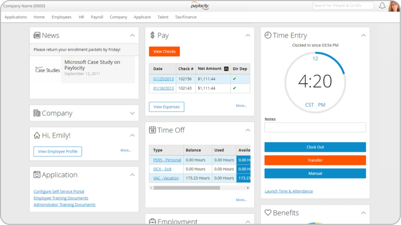Image resolution: width=401 pixels, height=225 pixels.
Task: Open the Tax/Finance menu
Action: coord(186,17)
